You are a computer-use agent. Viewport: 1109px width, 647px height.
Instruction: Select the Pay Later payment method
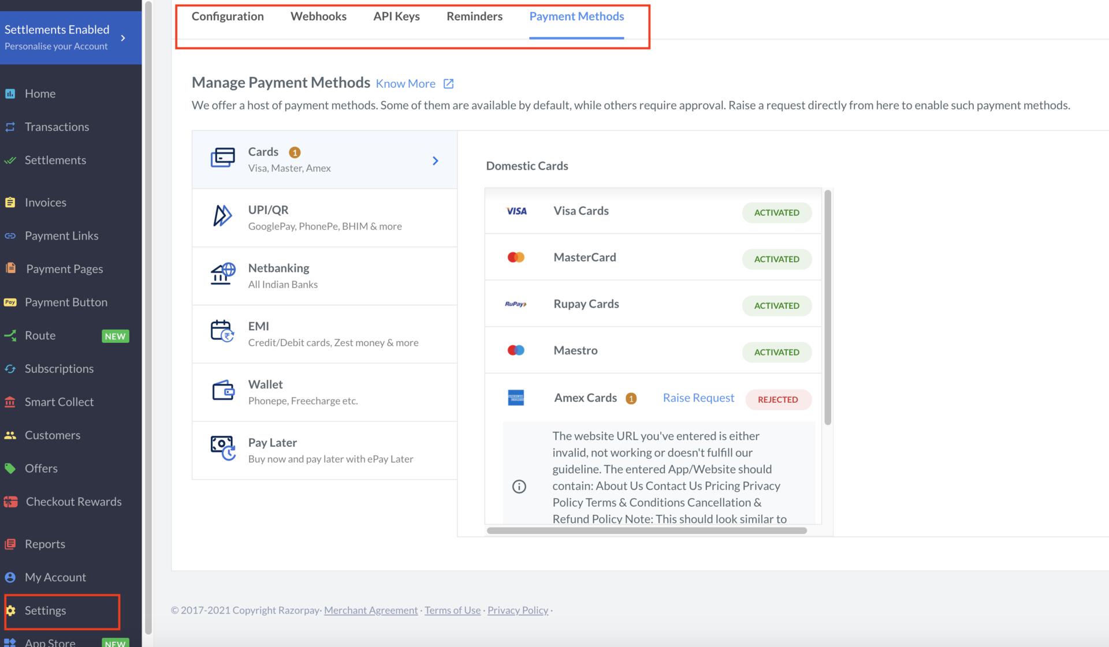coord(325,450)
